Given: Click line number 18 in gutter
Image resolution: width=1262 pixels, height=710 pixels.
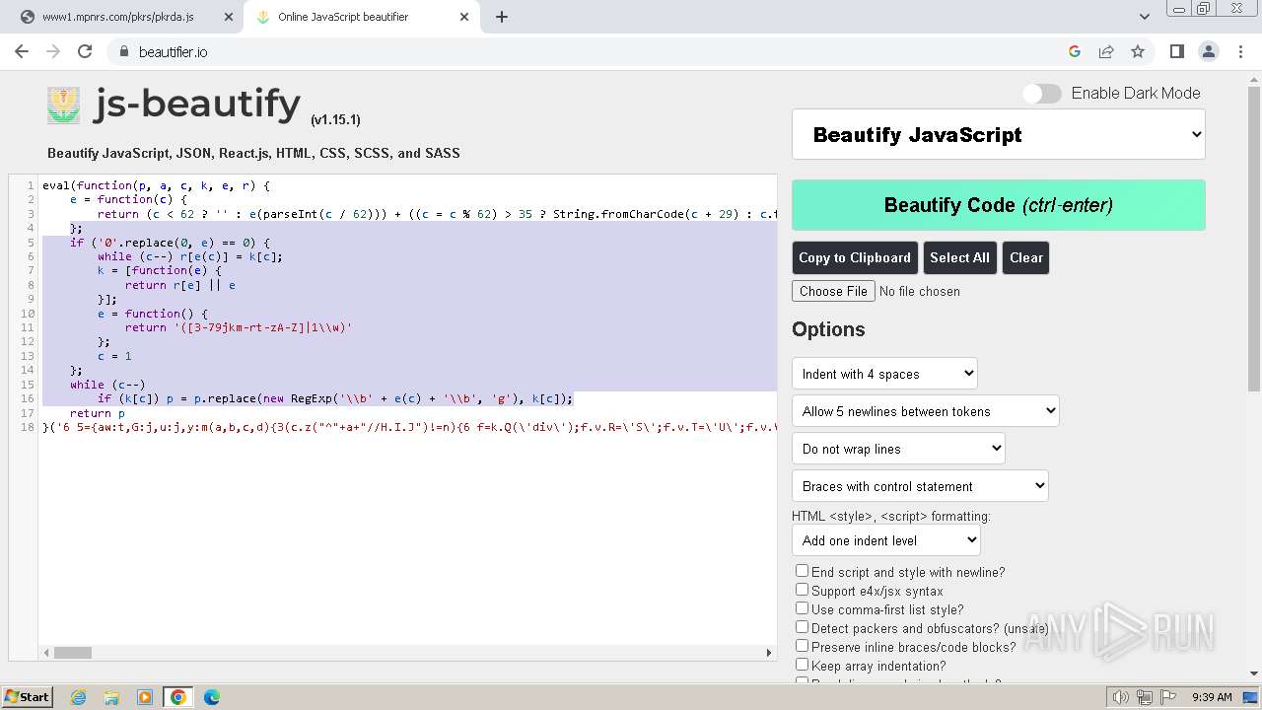Looking at the screenshot, I should pyautogui.click(x=28, y=427).
